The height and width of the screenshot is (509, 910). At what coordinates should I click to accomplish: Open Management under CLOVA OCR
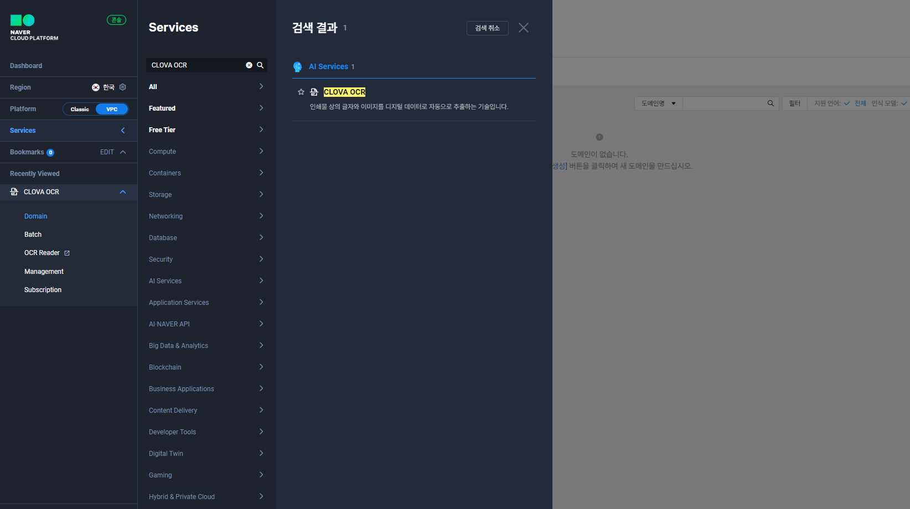pos(44,272)
